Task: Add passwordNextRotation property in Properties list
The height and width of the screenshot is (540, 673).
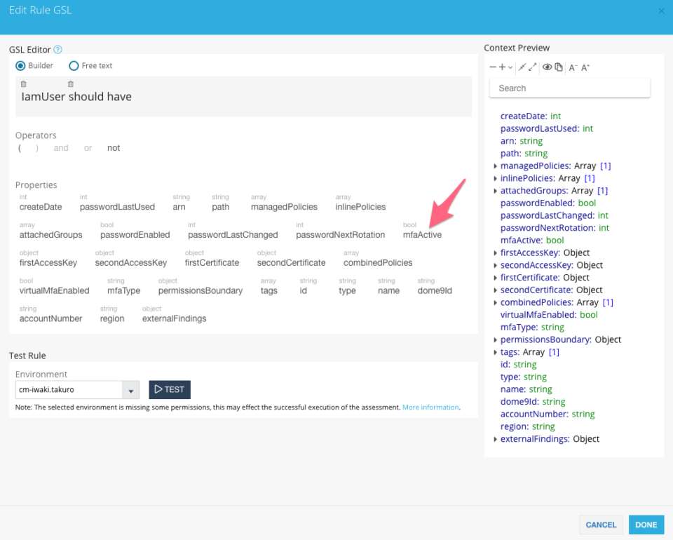Action: coord(341,235)
